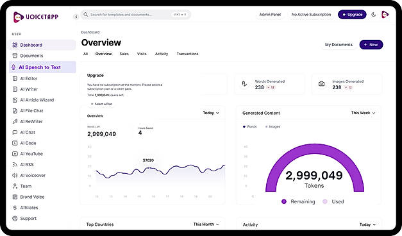Screen dimensions: 402x236
Task: Open the This Week dropdown for Generated Content
Action: (x=363, y=113)
